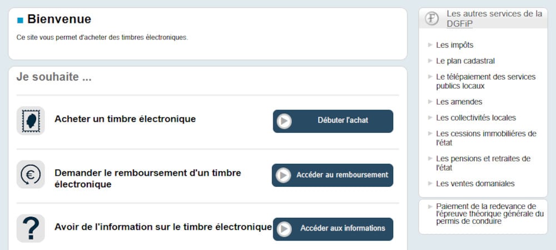Click the question mark information icon
The height and width of the screenshot is (250, 556).
(31, 228)
